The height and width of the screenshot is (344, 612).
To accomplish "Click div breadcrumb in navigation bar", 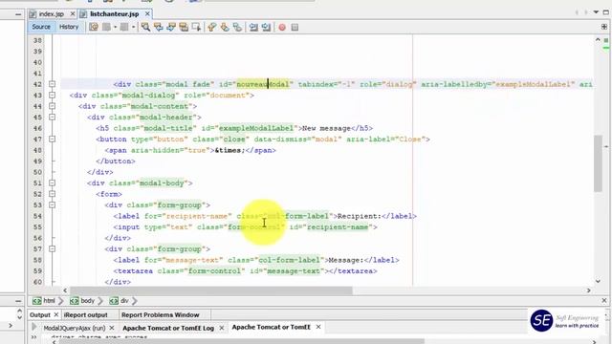I will click(x=120, y=301).
